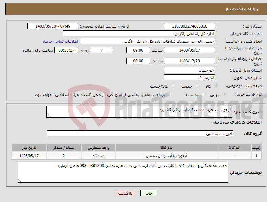Viewport: 267px width, 202px height.
Task: Click the goods group field امور تاسیساتی
Action: (x=140, y=134)
